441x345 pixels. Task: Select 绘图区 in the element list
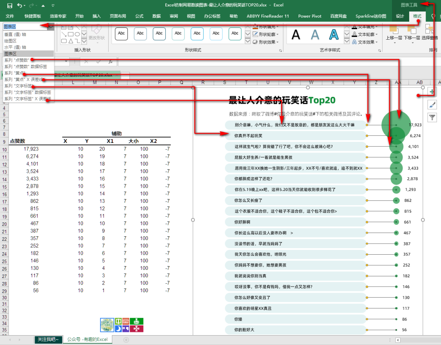click(x=29, y=41)
